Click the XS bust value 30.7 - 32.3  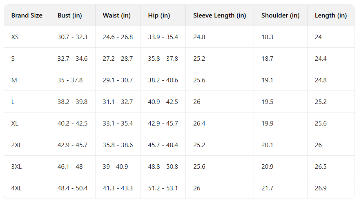point(72,37)
